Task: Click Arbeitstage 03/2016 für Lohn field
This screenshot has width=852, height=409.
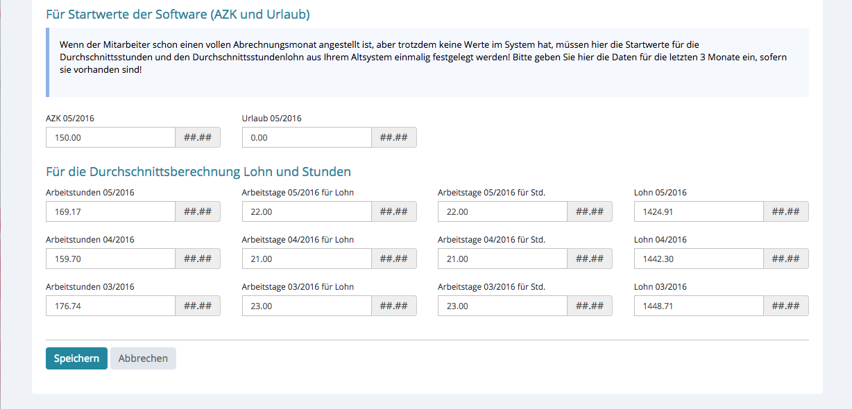Action: pos(306,306)
